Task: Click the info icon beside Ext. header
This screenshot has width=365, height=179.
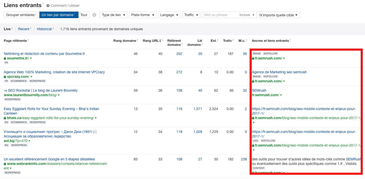Action: click(x=218, y=40)
